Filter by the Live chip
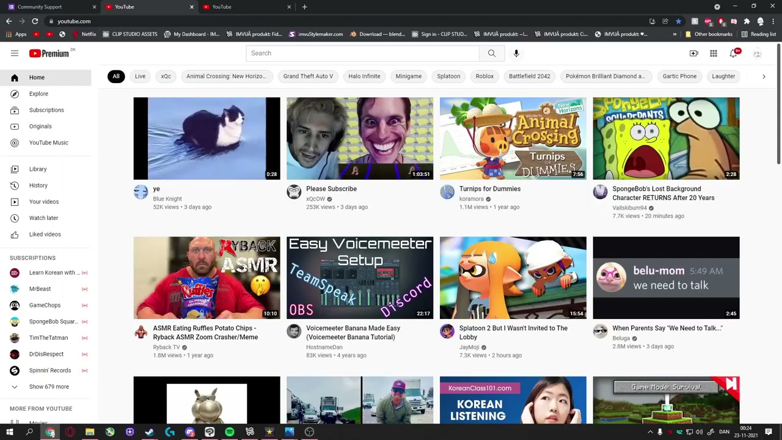Image resolution: width=782 pixels, height=440 pixels. 140,76
